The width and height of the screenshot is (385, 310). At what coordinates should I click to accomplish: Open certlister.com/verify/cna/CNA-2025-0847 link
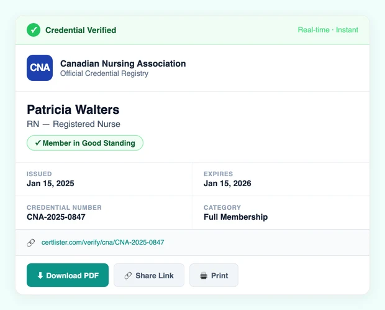point(102,243)
